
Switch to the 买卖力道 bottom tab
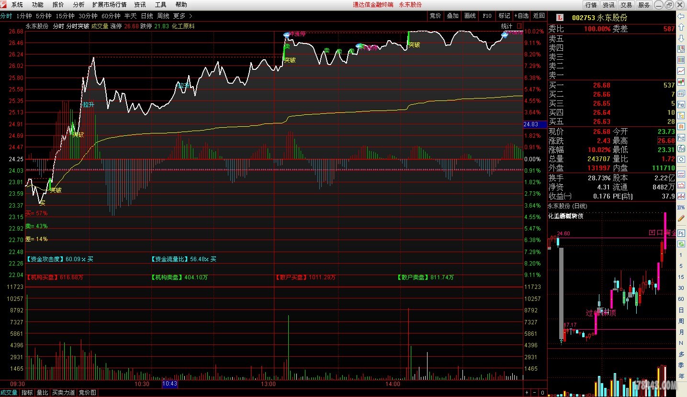point(63,393)
